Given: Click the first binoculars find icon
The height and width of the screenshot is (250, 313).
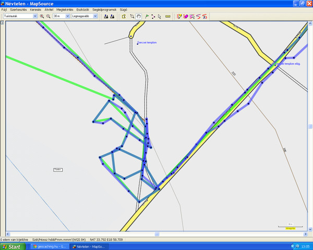Looking at the screenshot, I should tap(106, 16).
